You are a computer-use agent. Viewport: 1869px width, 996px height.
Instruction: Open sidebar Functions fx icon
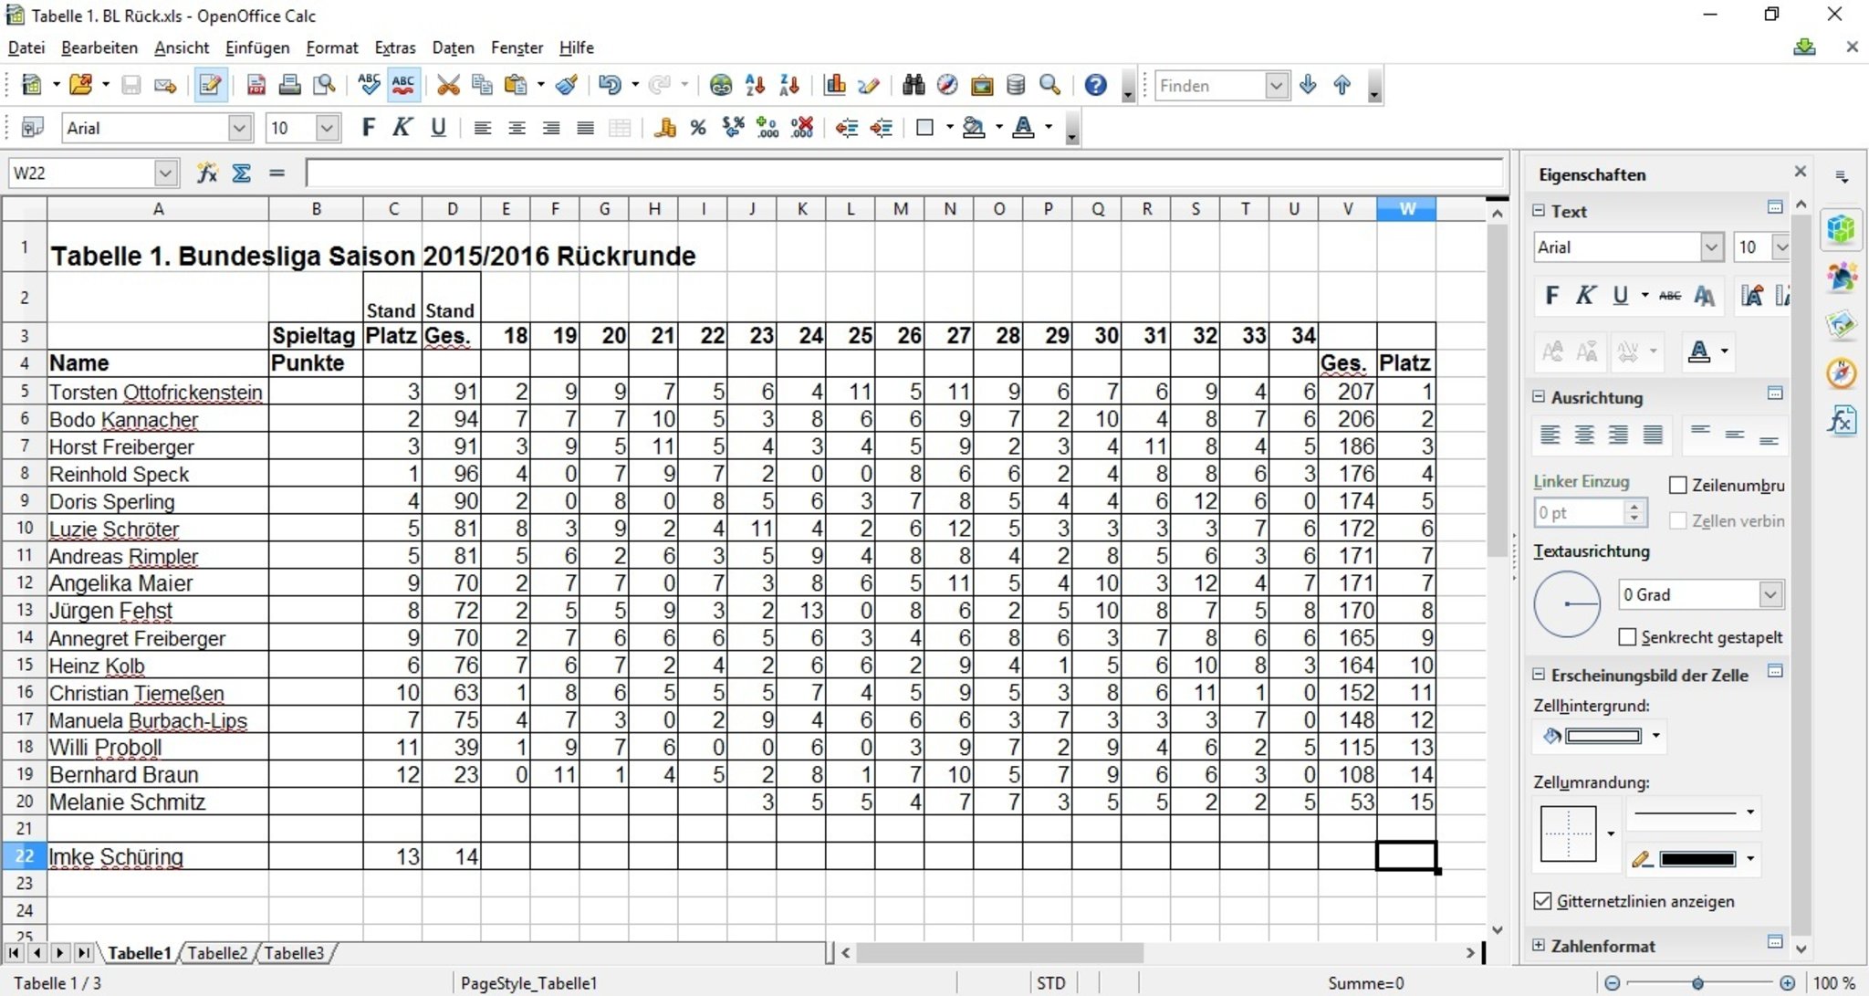[1842, 421]
